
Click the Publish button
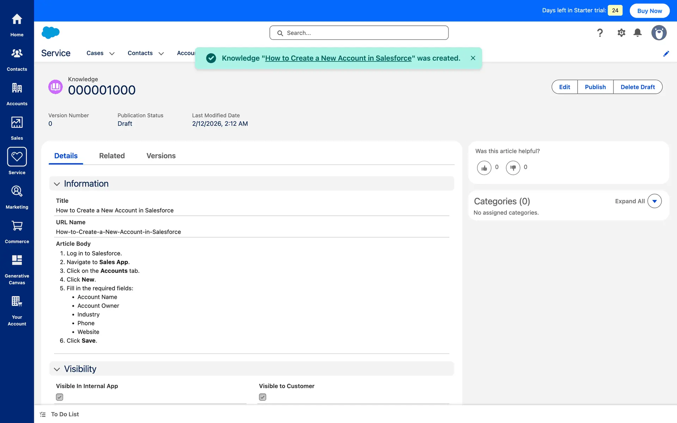(x=595, y=87)
